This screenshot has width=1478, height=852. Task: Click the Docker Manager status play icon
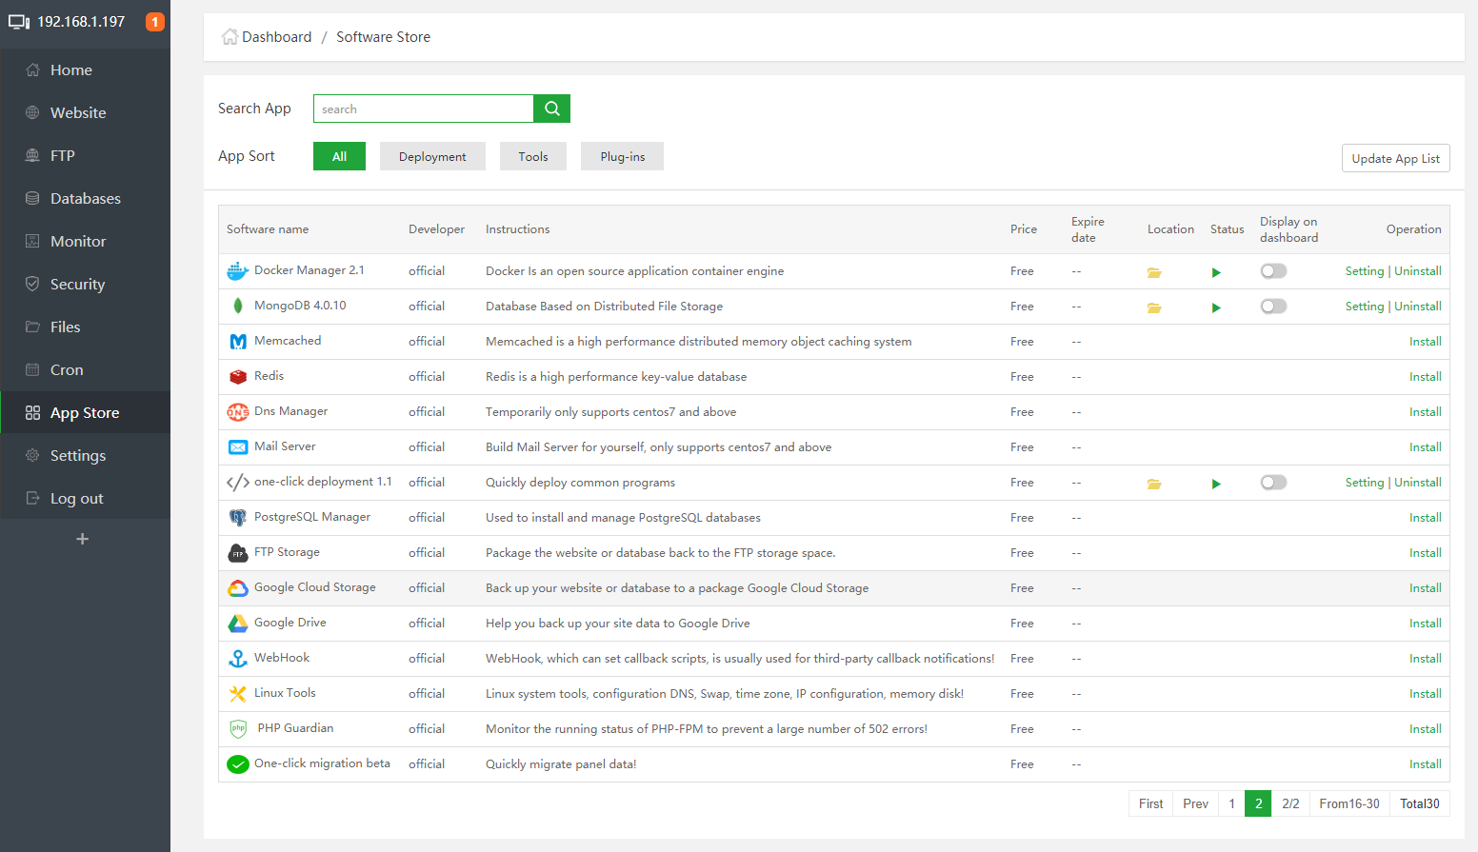pyautogui.click(x=1215, y=272)
